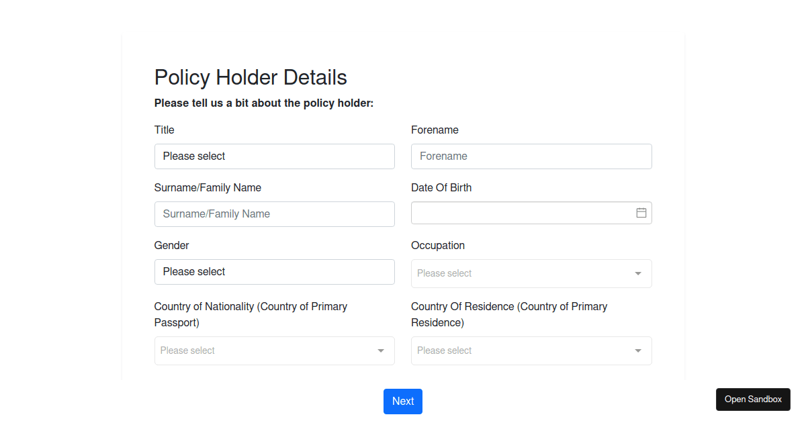Screen dimensions: 806x423
Task: Click the Date Of Birth label
Action: [x=441, y=188]
